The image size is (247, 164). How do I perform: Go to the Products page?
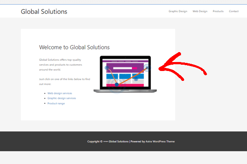pyautogui.click(x=218, y=11)
